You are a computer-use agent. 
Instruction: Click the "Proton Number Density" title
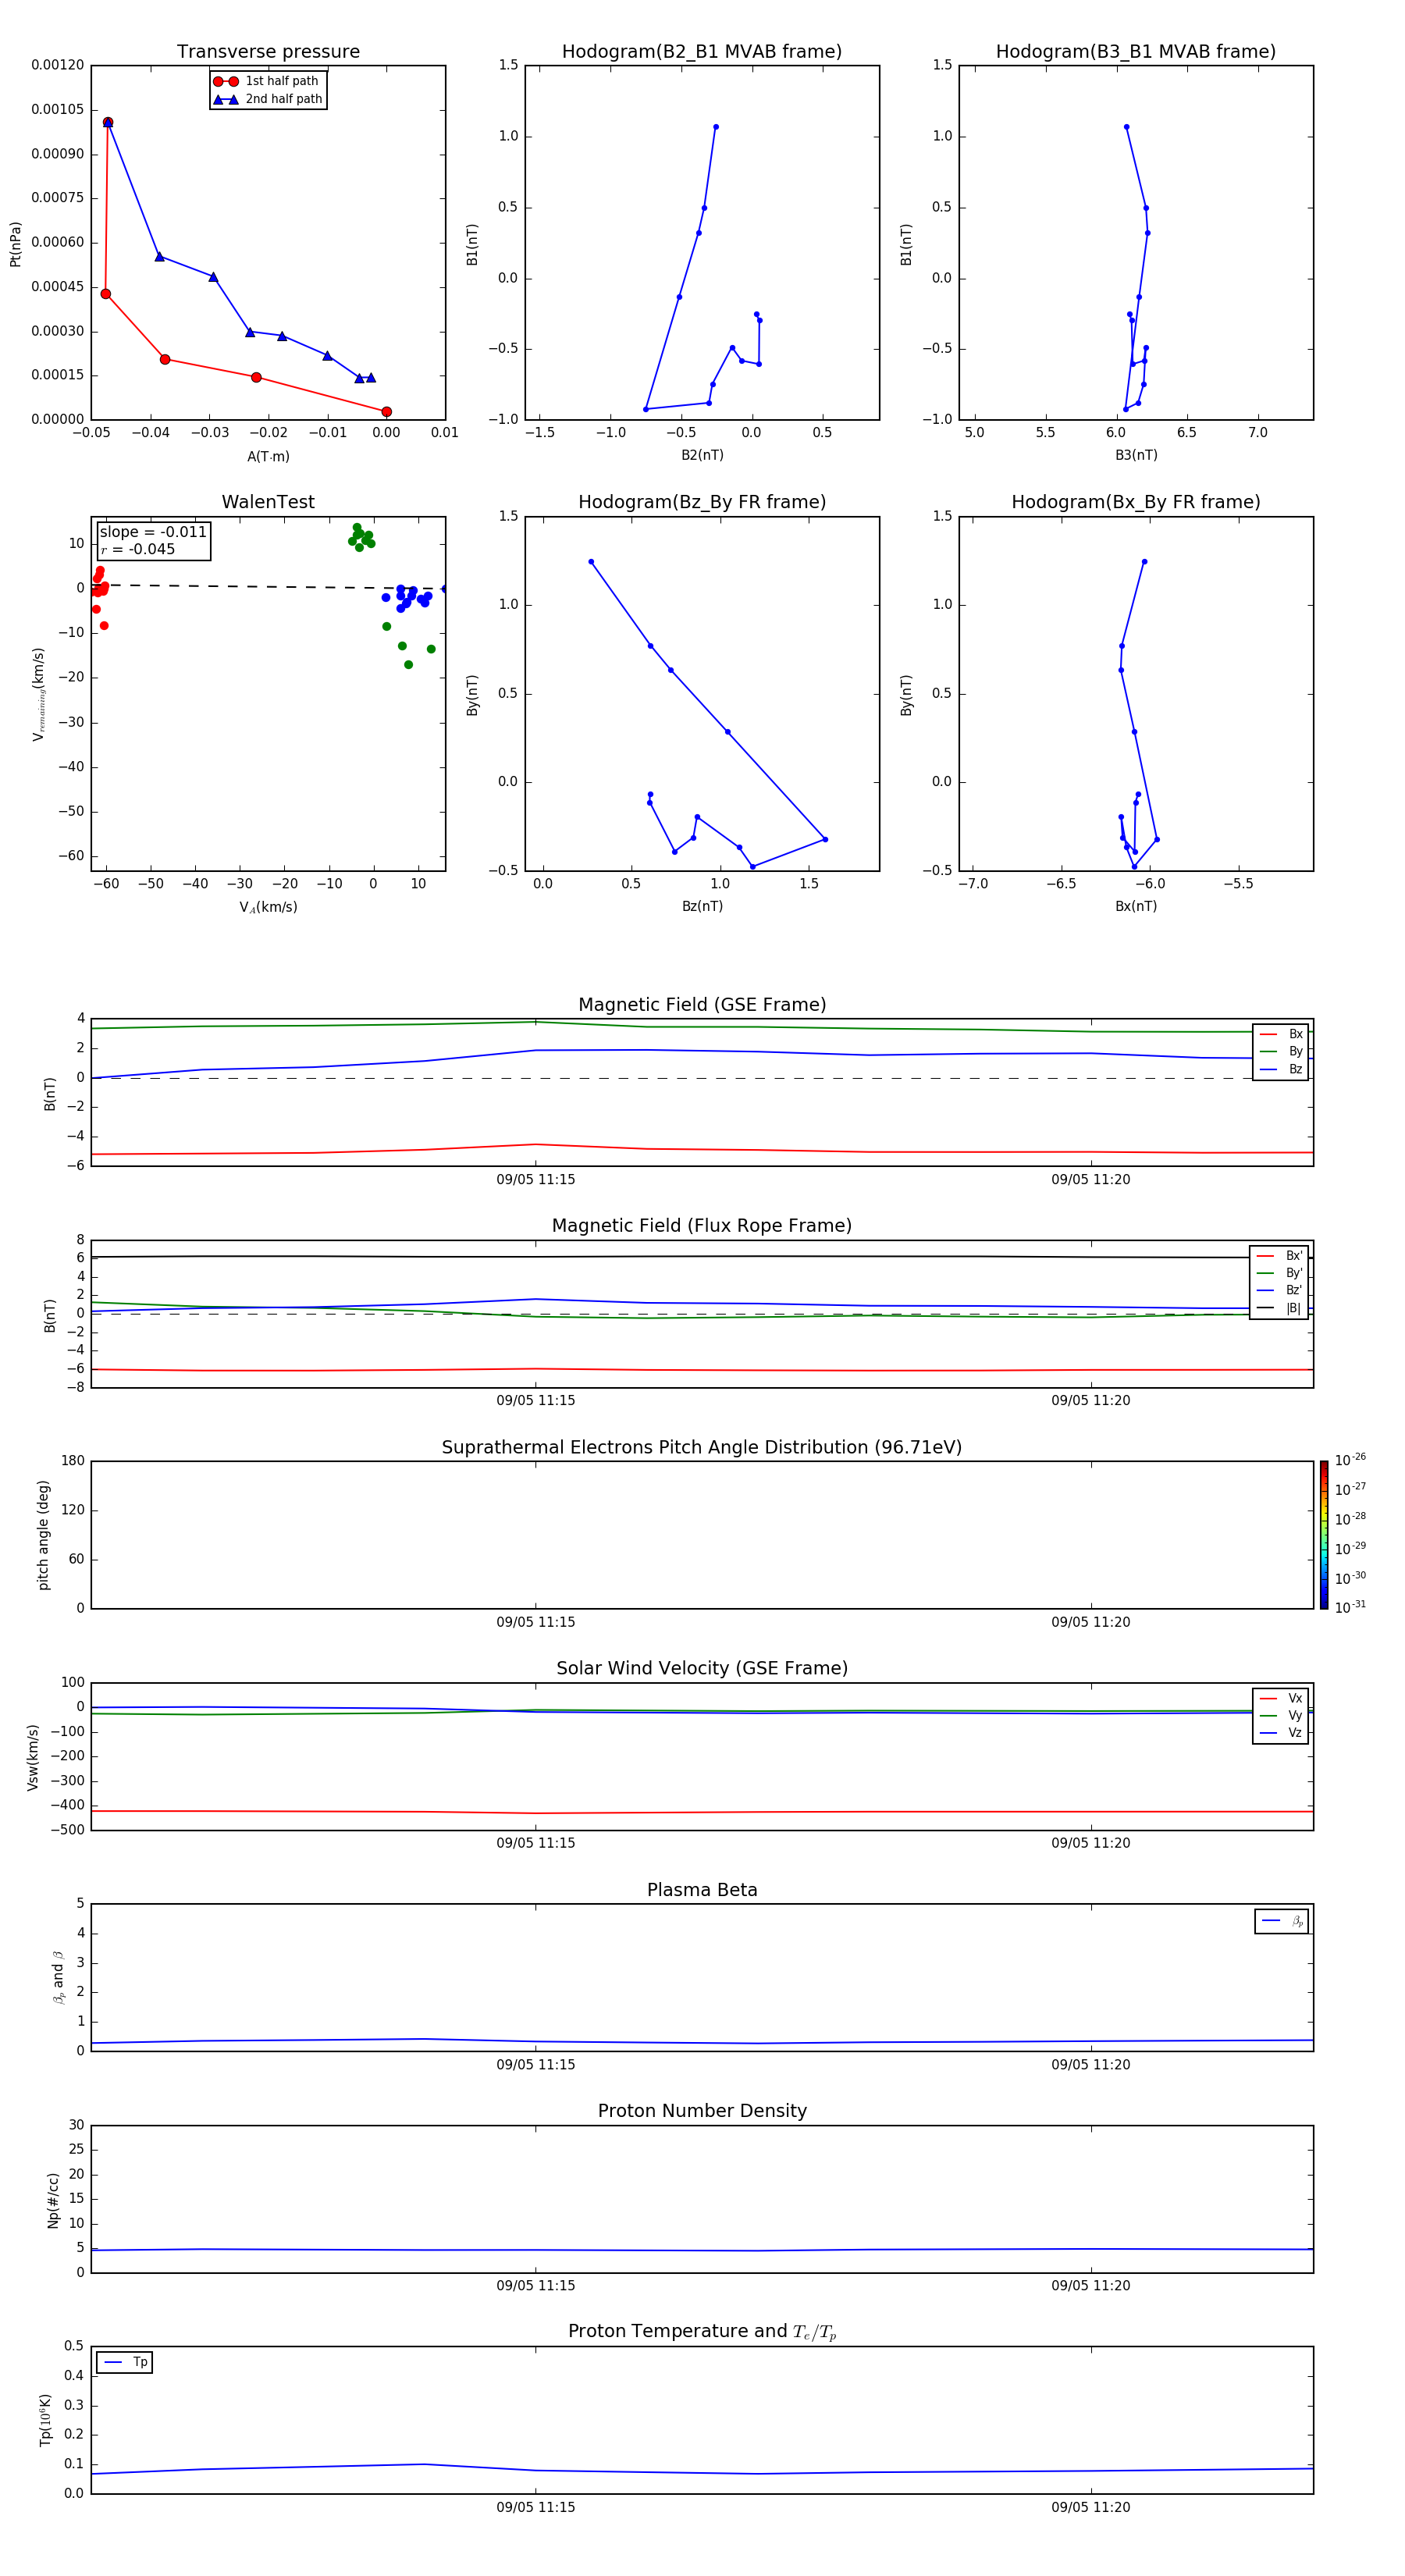(x=702, y=2111)
